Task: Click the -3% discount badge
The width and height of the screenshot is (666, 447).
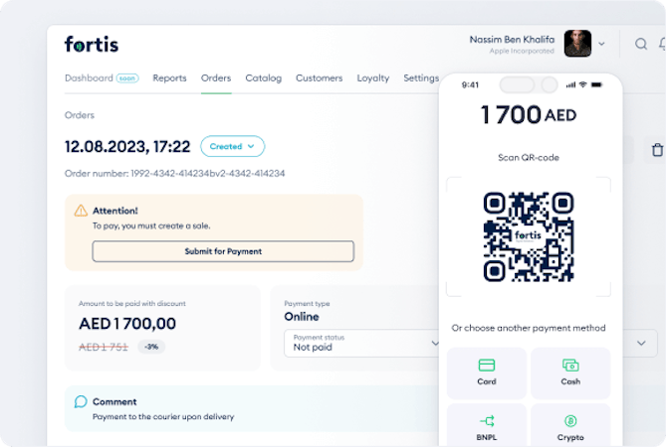Action: (x=151, y=347)
